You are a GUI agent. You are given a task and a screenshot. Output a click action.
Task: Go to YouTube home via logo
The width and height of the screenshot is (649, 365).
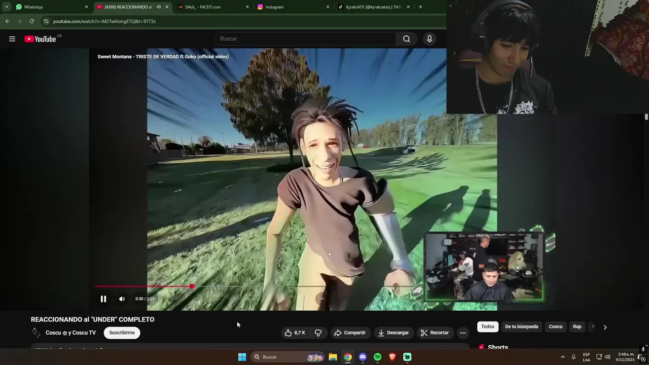click(40, 39)
